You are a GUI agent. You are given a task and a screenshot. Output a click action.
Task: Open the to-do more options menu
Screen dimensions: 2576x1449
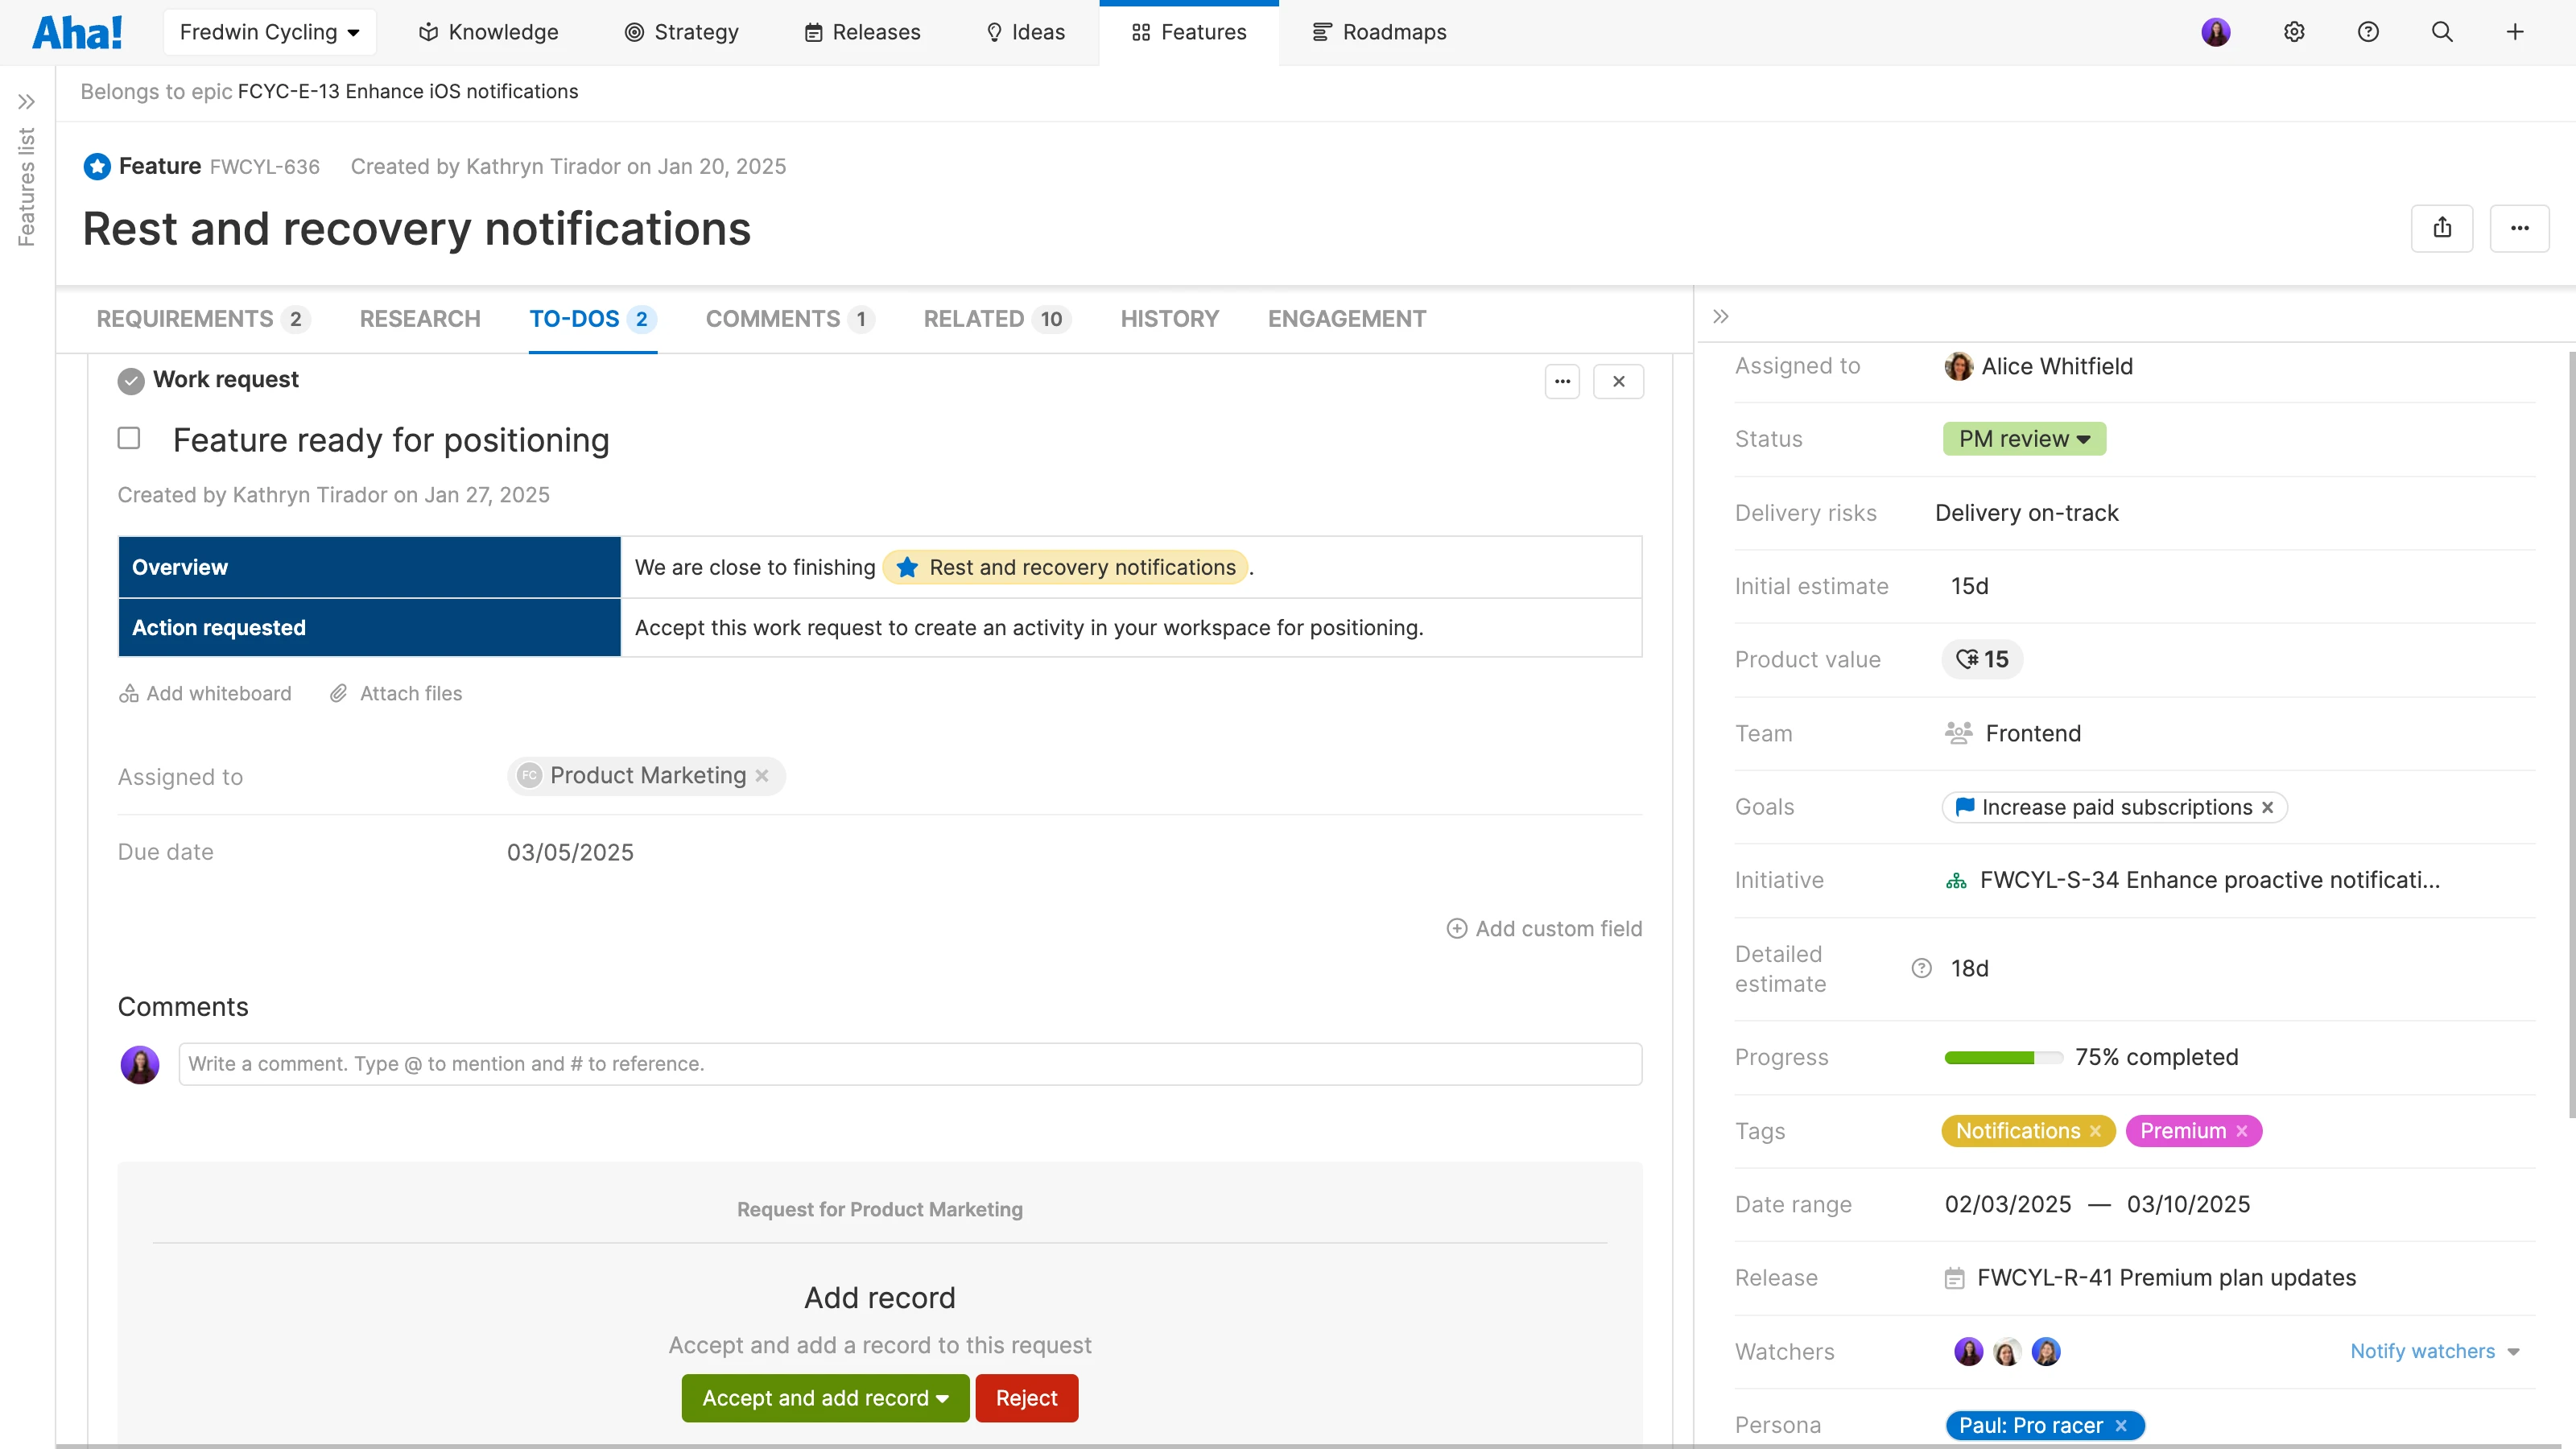(x=1562, y=381)
